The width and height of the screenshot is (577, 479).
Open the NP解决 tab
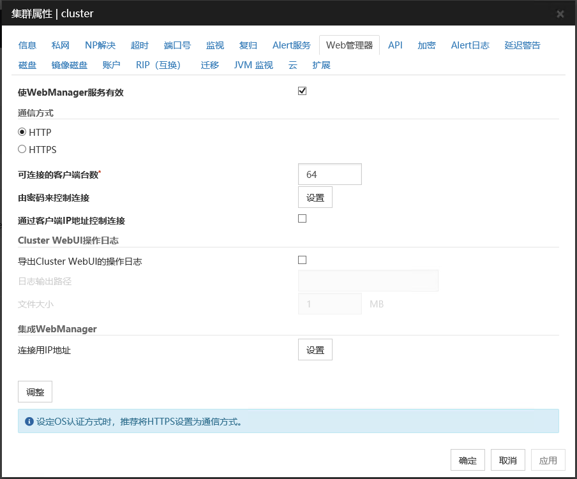point(100,45)
